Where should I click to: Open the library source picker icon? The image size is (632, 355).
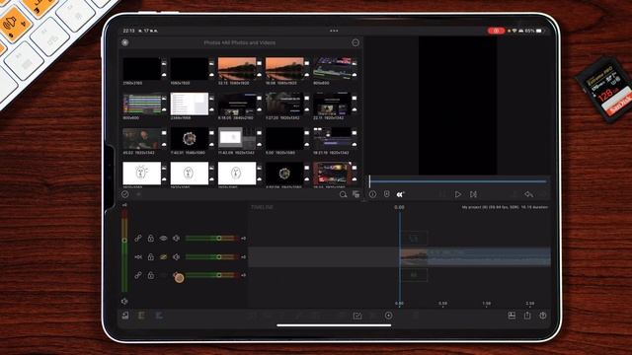(125, 42)
